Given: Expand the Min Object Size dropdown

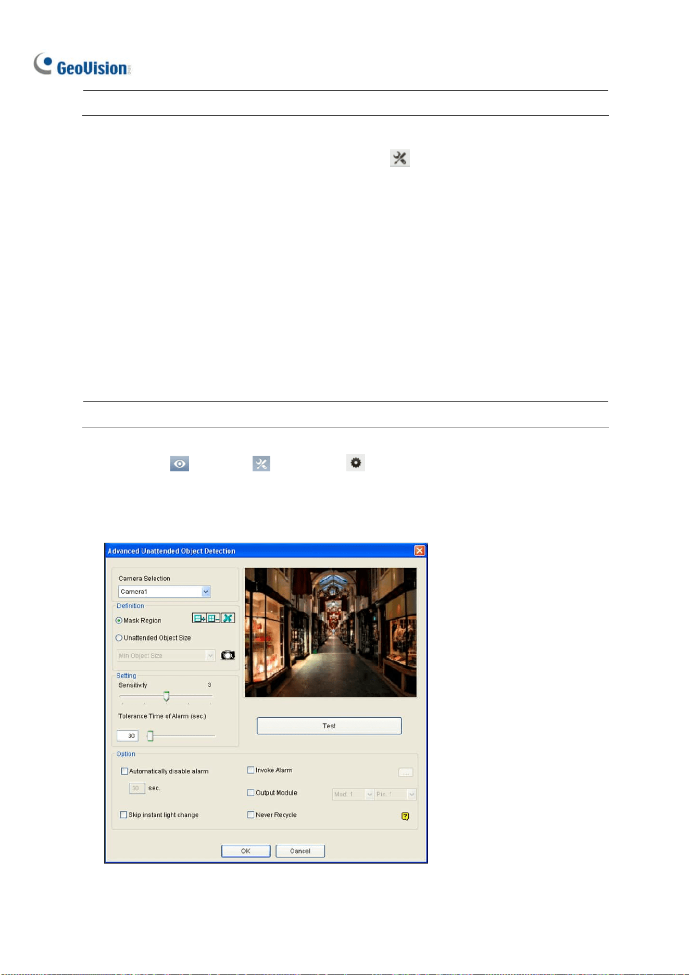Looking at the screenshot, I should click(x=166, y=655).
